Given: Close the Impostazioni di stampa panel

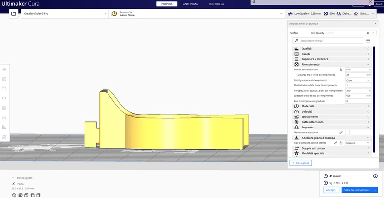Looking at the screenshot, I should pyautogui.click(x=375, y=24).
